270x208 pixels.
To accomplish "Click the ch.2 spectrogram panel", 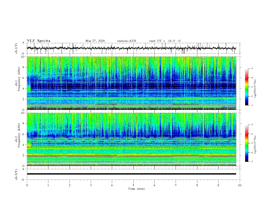I will tap(132, 139).
